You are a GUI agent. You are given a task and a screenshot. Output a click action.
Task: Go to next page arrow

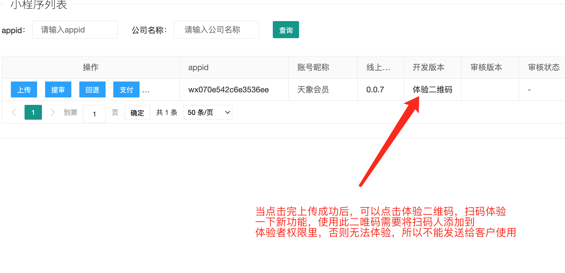click(53, 112)
